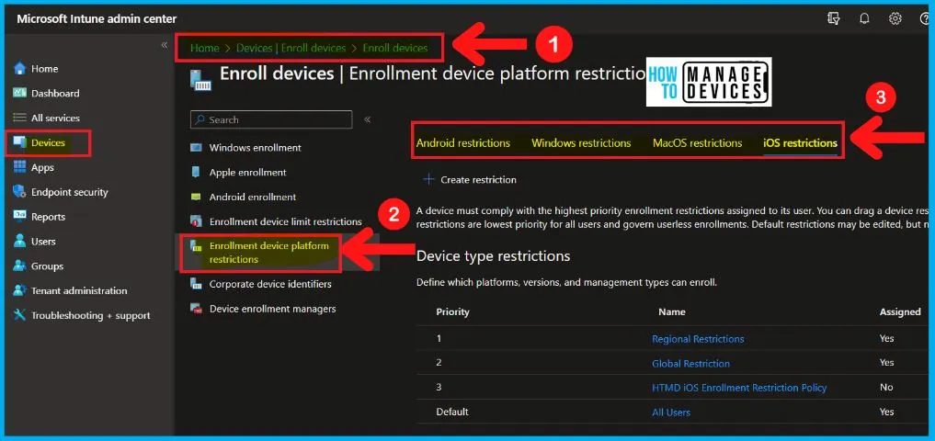Click the All services label
The width and height of the screenshot is (935, 441).
pos(55,118)
